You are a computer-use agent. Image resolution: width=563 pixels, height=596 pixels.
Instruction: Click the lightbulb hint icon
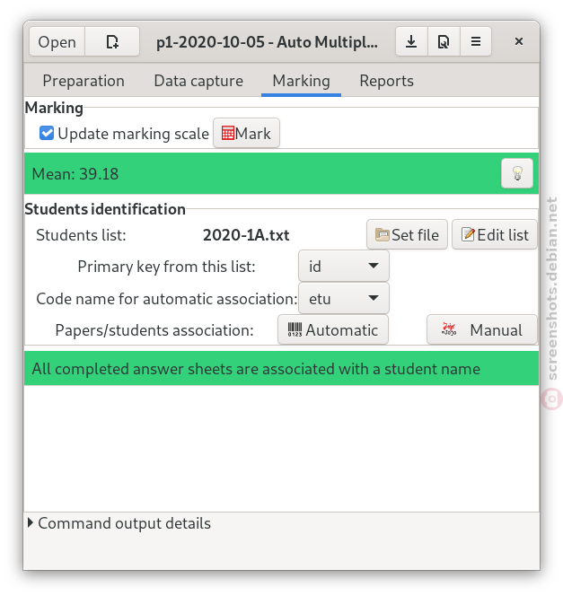pos(517,173)
